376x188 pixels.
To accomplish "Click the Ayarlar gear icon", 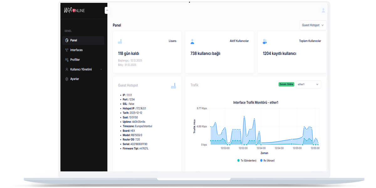I will 66,79.
